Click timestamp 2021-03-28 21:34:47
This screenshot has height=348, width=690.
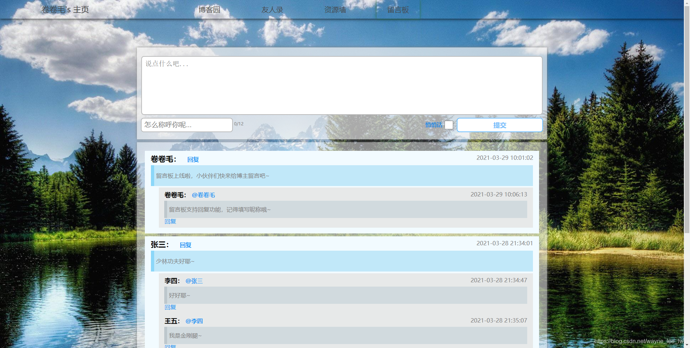(499, 280)
